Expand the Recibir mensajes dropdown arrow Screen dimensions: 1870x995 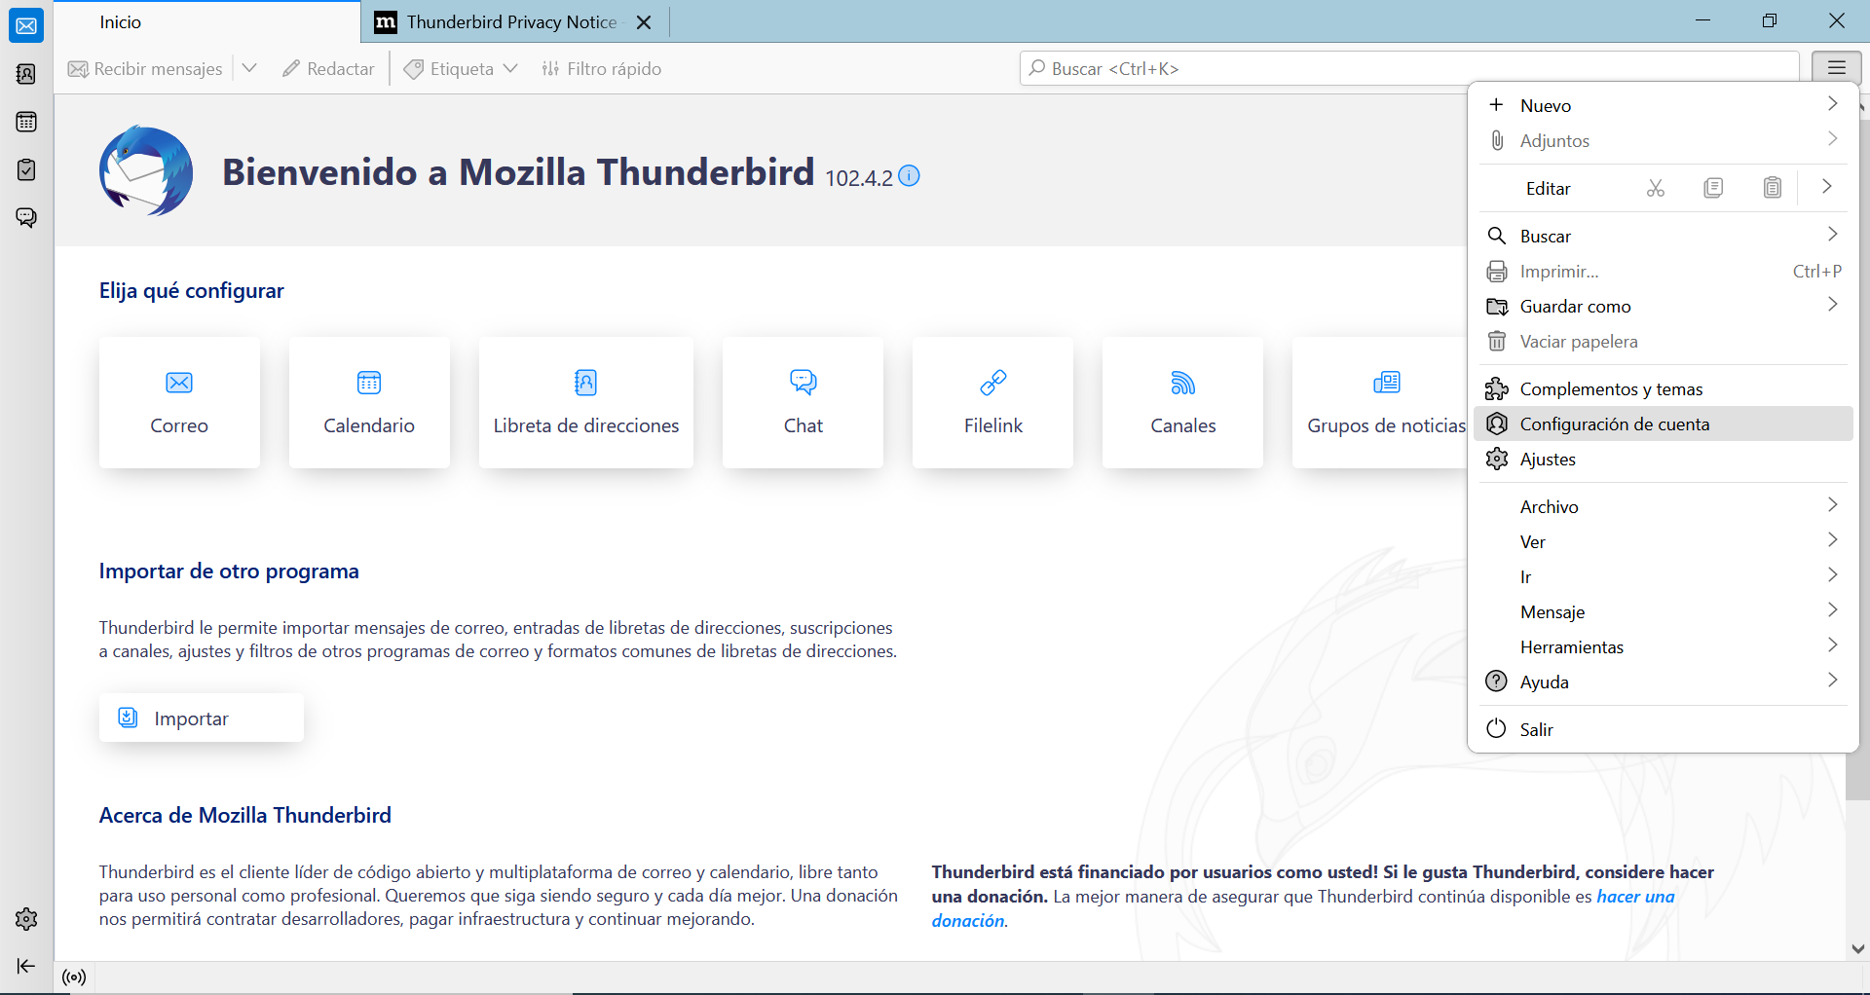point(249,68)
